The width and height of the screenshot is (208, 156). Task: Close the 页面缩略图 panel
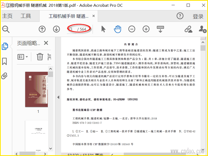(x=46, y=43)
